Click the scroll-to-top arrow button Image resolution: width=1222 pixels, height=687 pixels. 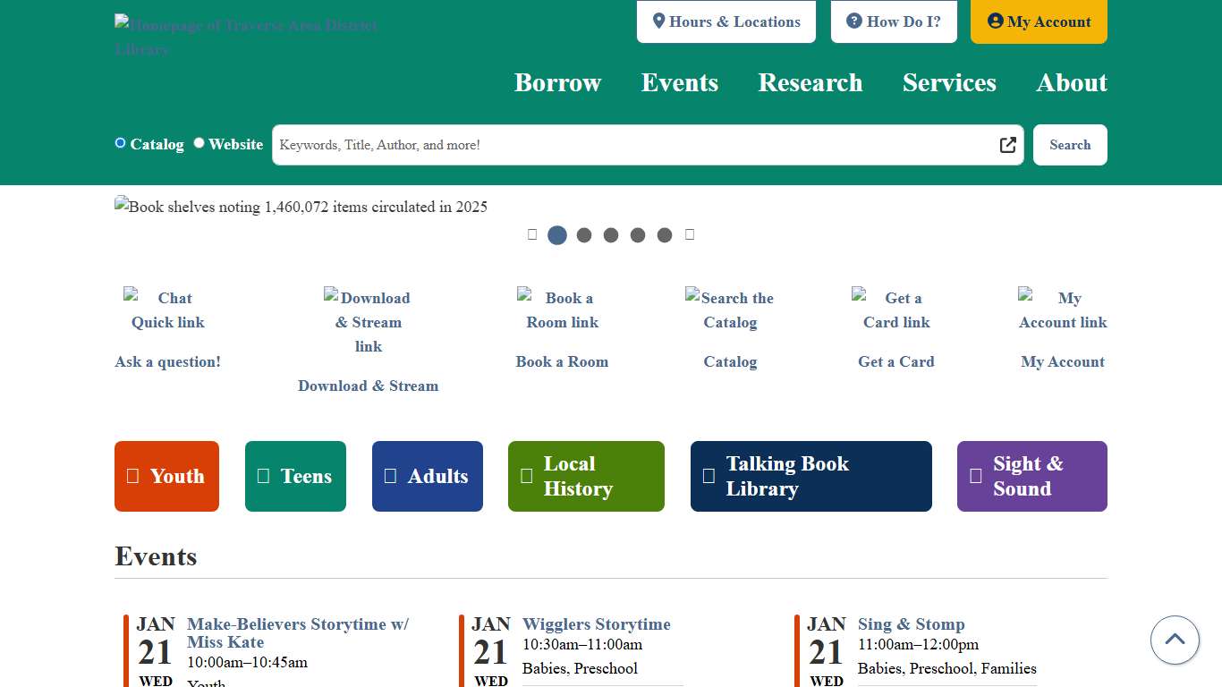[x=1175, y=640]
